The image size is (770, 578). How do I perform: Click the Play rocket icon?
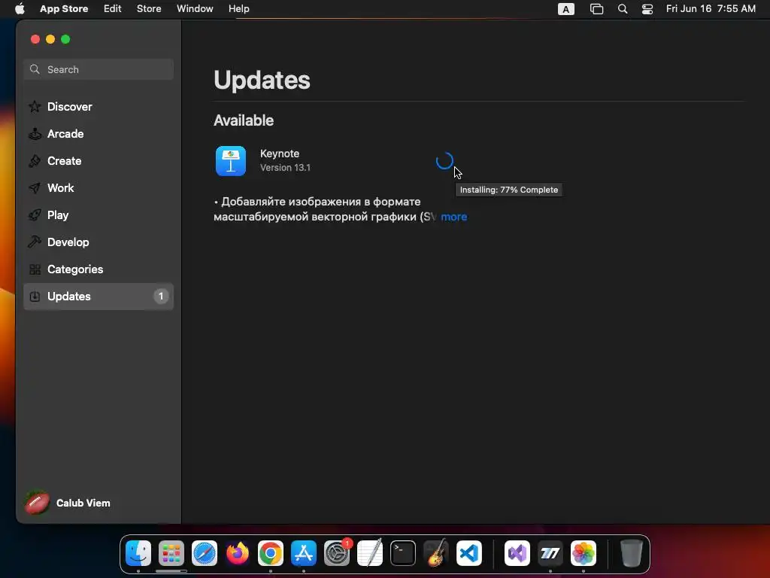(35, 214)
